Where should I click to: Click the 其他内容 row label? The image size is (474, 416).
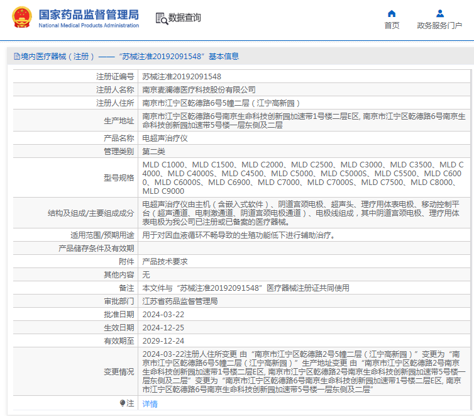click(x=119, y=275)
